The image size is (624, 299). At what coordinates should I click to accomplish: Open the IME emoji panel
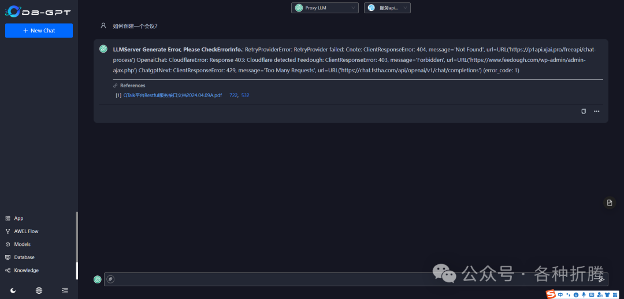click(576, 294)
